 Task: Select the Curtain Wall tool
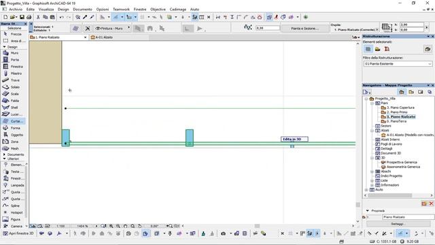[13, 121]
